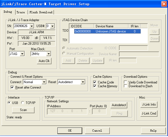Open the Connect mode dropdown
The width and height of the screenshot is (168, 137).
44,82
